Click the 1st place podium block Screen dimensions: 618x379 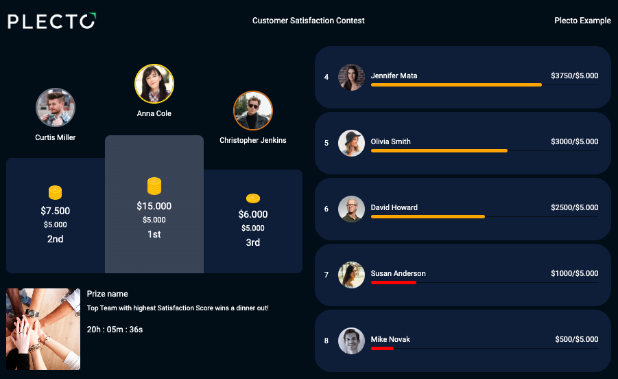(154, 205)
